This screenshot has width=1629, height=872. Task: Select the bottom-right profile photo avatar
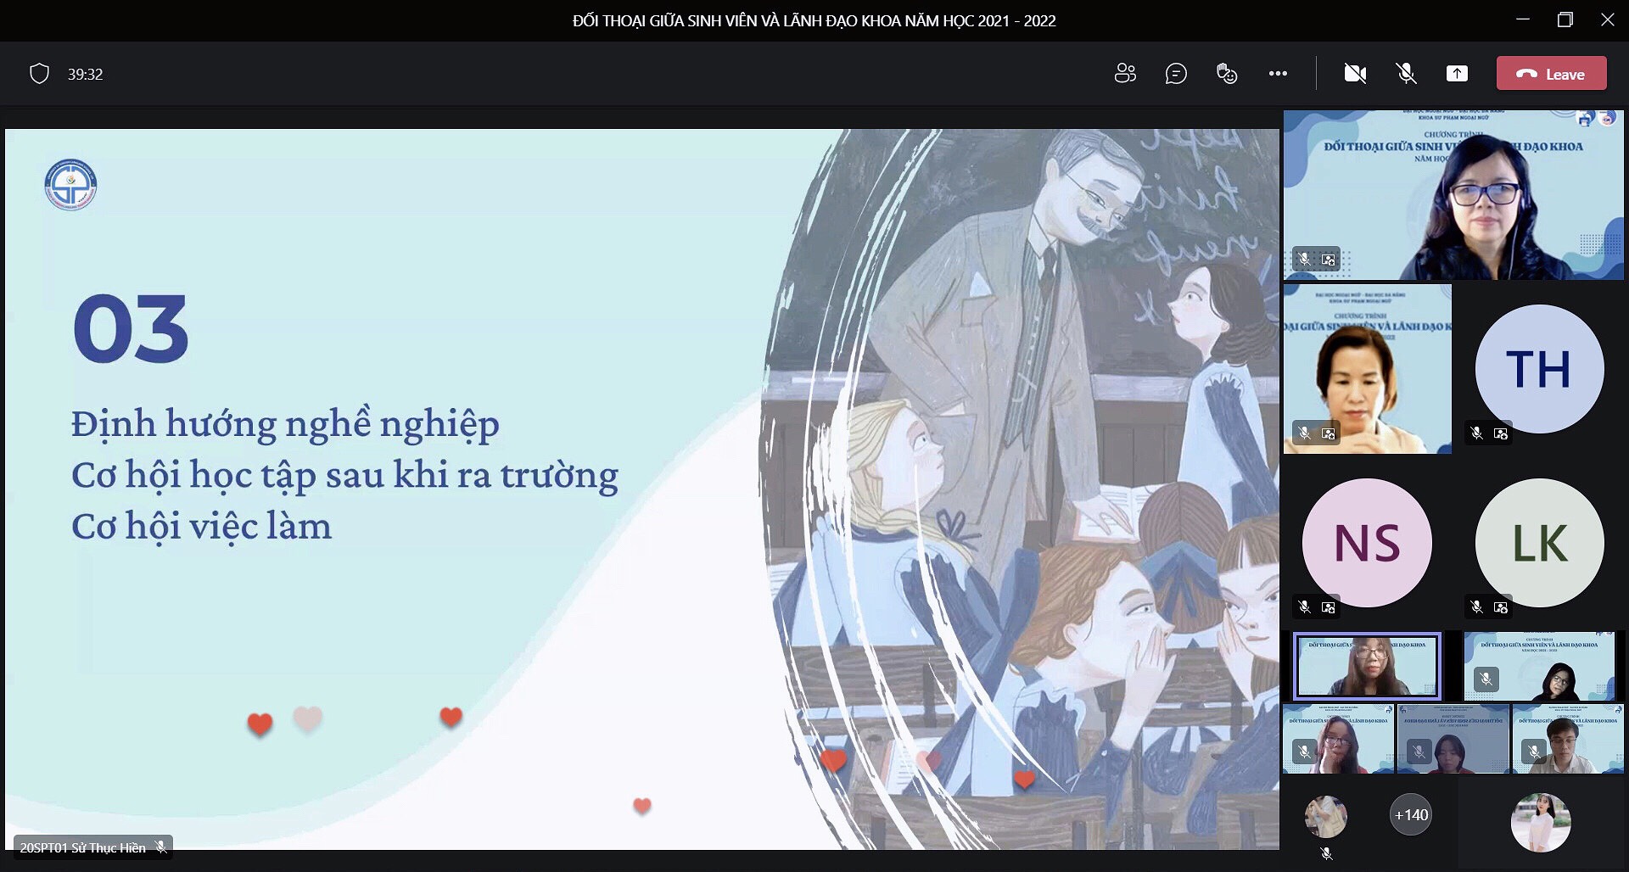click(1541, 822)
